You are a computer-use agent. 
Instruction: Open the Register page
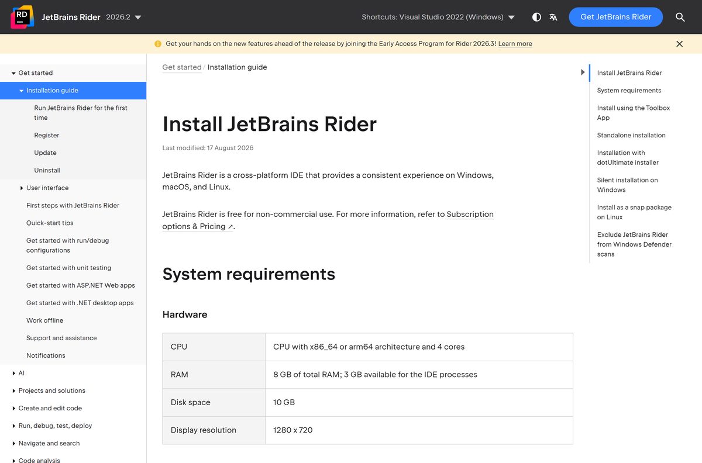[x=47, y=135]
